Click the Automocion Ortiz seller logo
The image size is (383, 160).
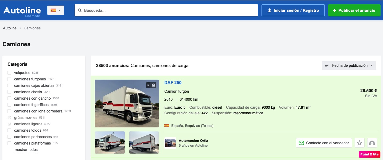[x=170, y=143]
